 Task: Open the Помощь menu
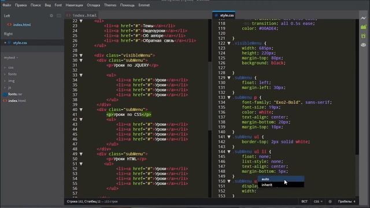127,5
